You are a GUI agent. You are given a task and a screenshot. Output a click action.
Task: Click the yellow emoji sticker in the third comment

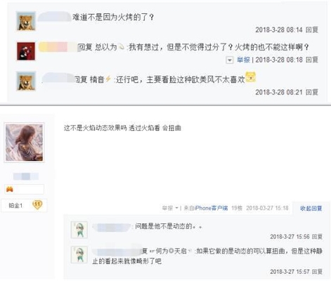tap(250, 77)
